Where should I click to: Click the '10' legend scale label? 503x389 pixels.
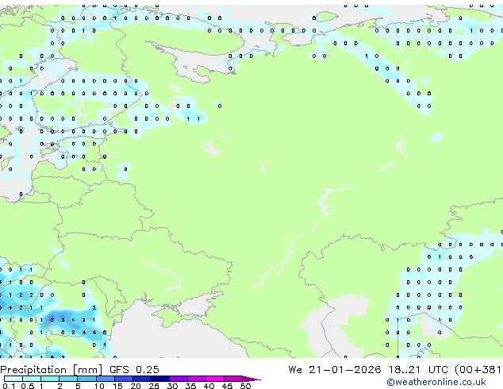99,386
